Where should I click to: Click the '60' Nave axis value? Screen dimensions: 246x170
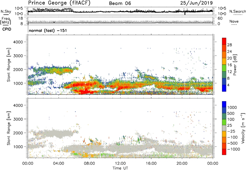(x=220, y=18)
